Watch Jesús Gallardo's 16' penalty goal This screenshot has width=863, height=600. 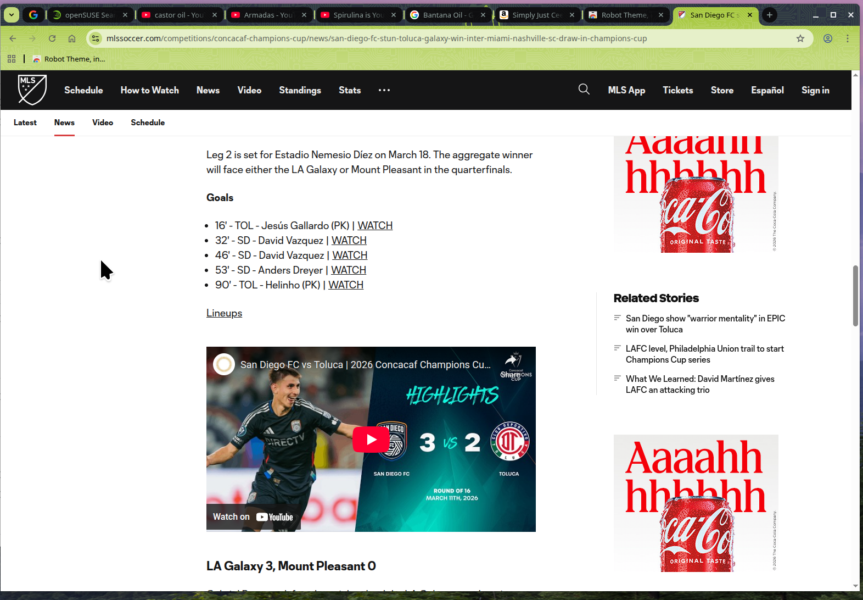[375, 225]
